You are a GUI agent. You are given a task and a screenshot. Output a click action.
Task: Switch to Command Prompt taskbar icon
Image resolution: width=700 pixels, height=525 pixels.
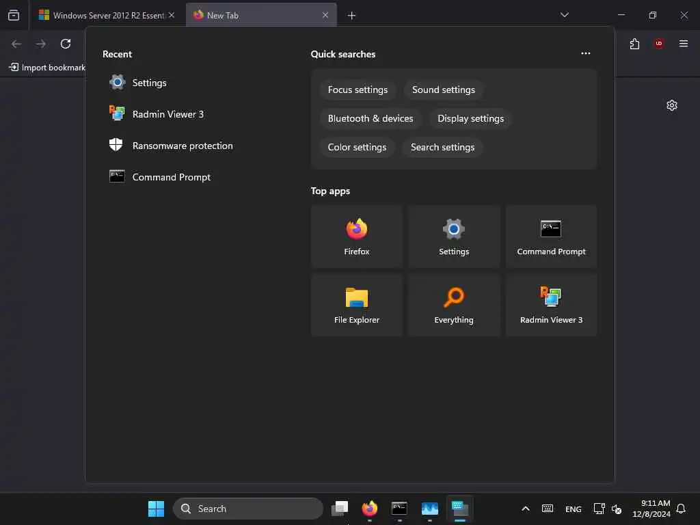click(x=399, y=509)
